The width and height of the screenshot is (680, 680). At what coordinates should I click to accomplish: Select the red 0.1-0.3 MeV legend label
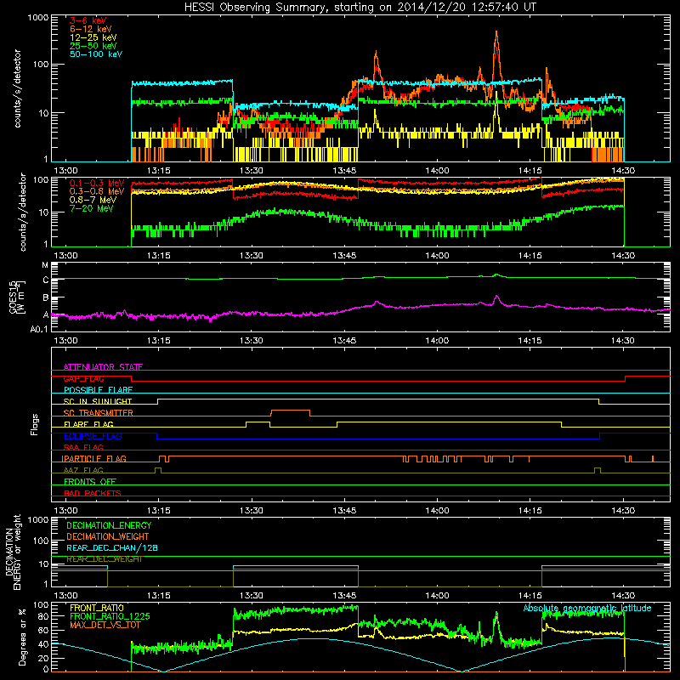(x=97, y=183)
